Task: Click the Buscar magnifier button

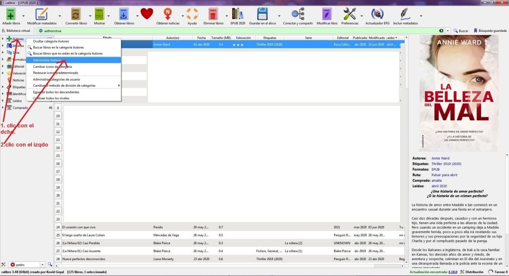Action: 460,31
